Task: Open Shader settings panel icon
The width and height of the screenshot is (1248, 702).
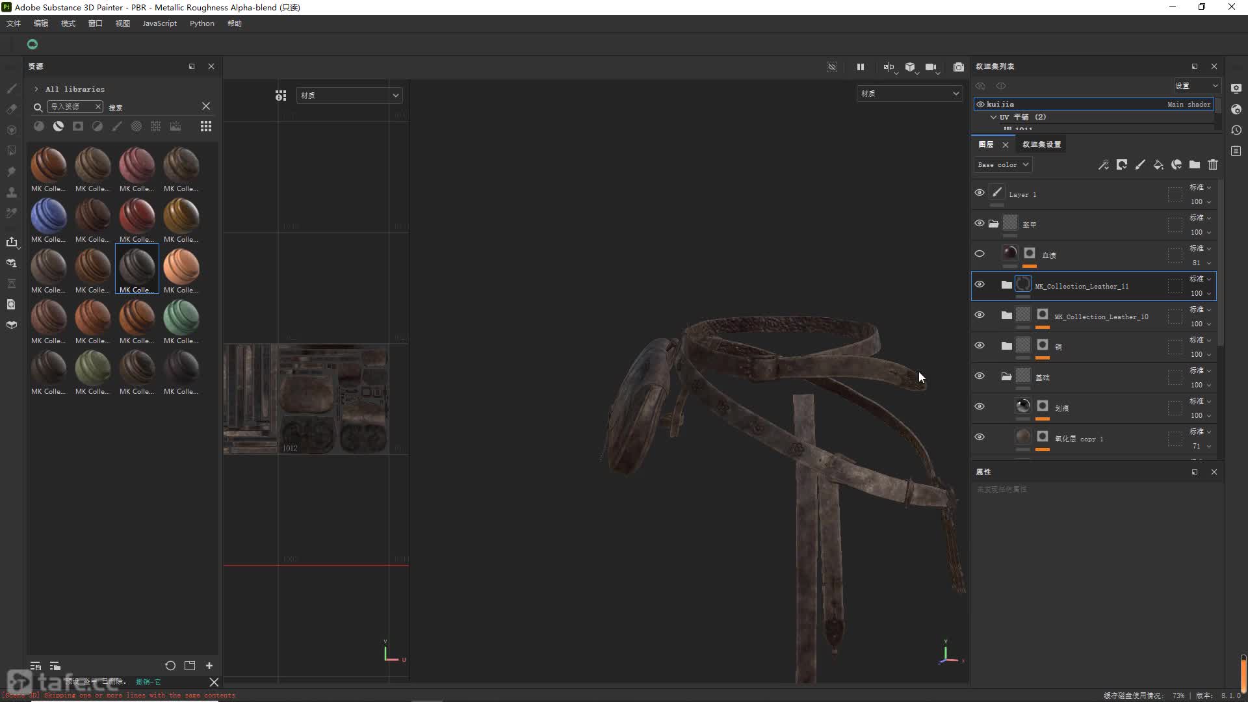Action: pyautogui.click(x=1236, y=109)
